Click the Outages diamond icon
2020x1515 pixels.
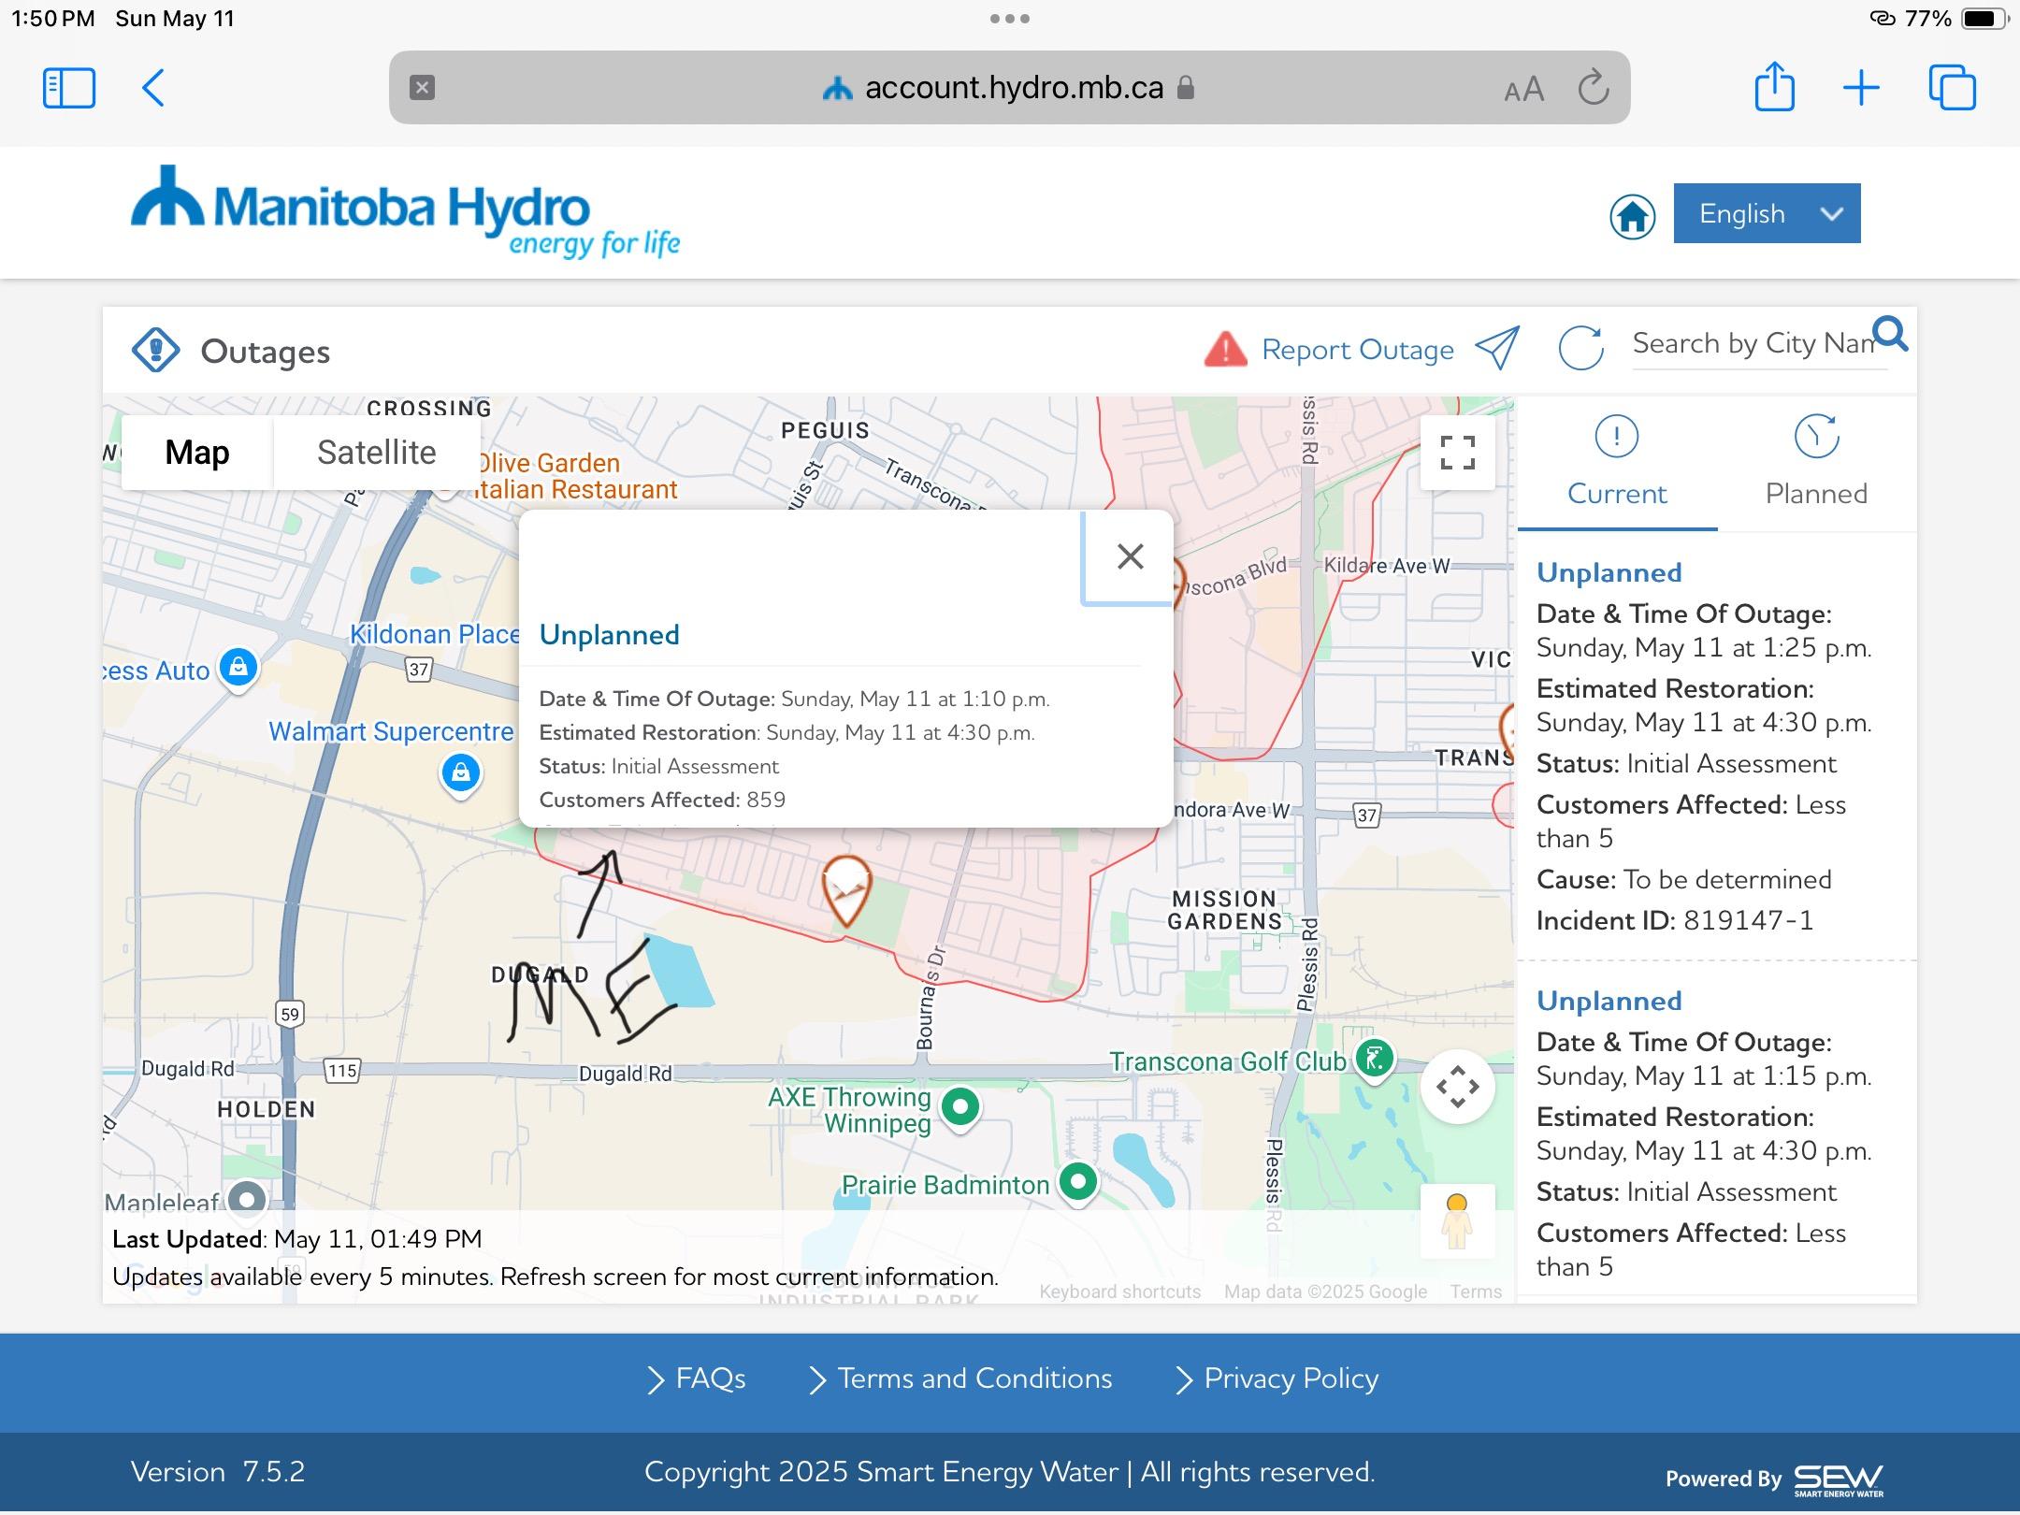[x=155, y=351]
